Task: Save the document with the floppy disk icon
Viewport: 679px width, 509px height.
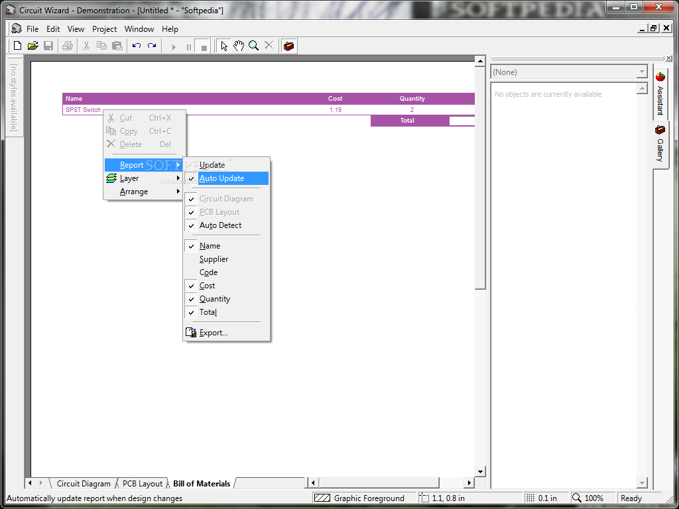Action: (x=48, y=46)
